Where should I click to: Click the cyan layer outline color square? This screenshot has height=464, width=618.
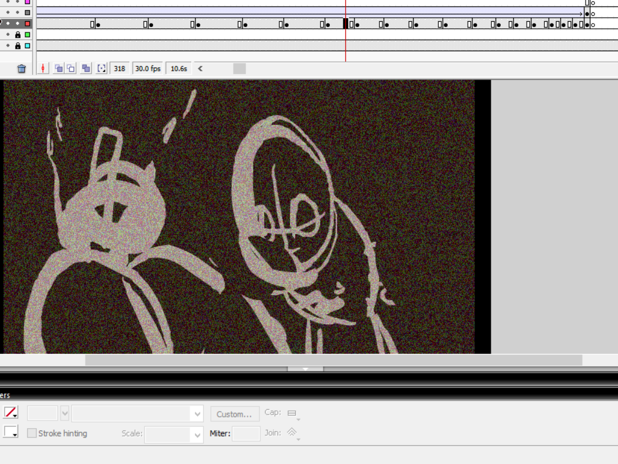[x=28, y=46]
